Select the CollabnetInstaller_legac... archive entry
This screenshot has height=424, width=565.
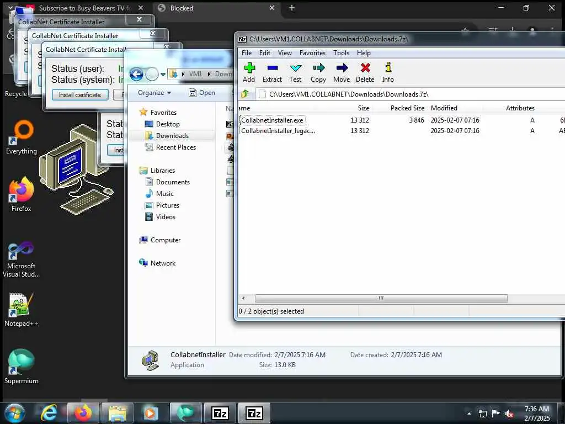278,130
